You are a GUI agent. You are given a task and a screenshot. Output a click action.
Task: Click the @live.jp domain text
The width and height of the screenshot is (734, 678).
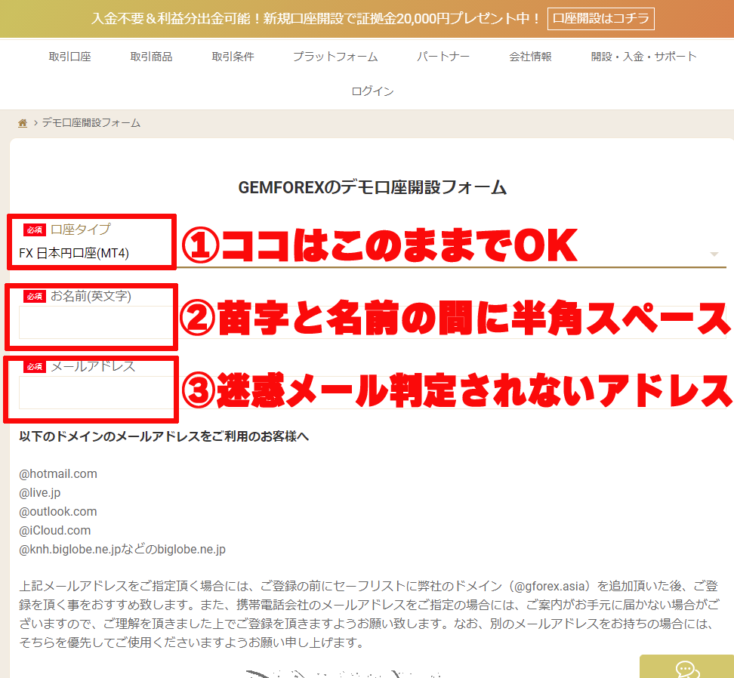pos(40,493)
